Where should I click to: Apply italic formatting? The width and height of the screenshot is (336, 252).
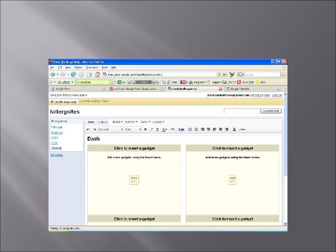pos(152,129)
